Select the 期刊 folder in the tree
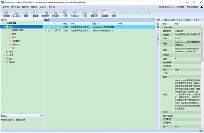The height and width of the screenshot is (133, 204). (14, 34)
